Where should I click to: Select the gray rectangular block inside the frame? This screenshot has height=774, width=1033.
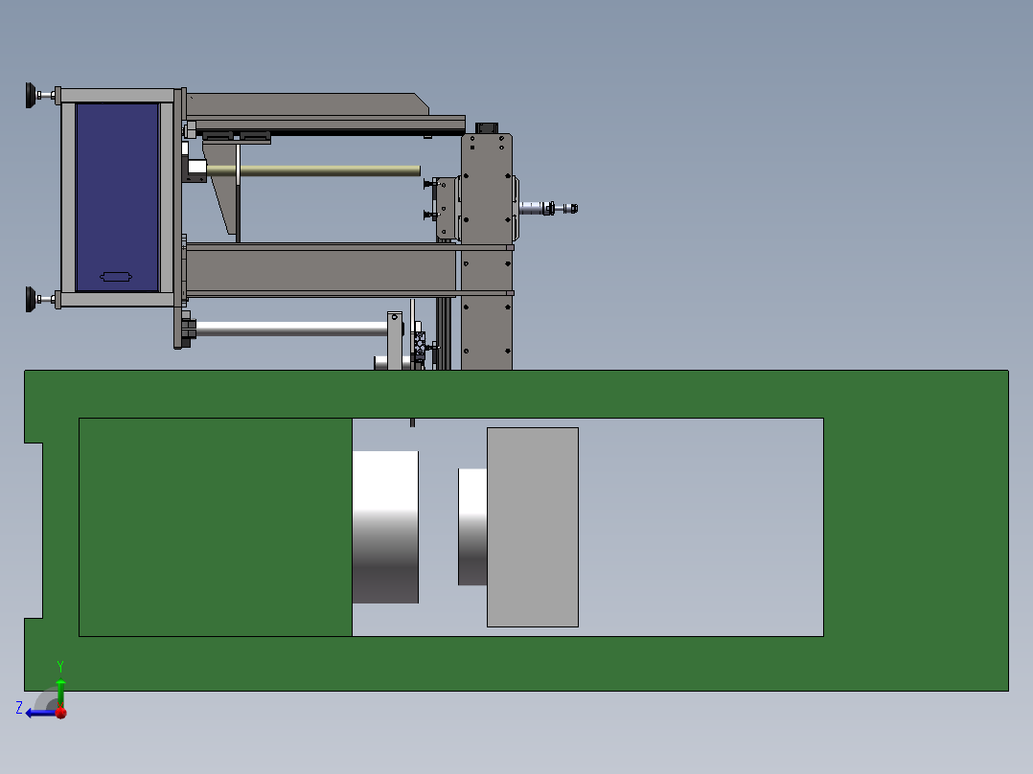533,527
